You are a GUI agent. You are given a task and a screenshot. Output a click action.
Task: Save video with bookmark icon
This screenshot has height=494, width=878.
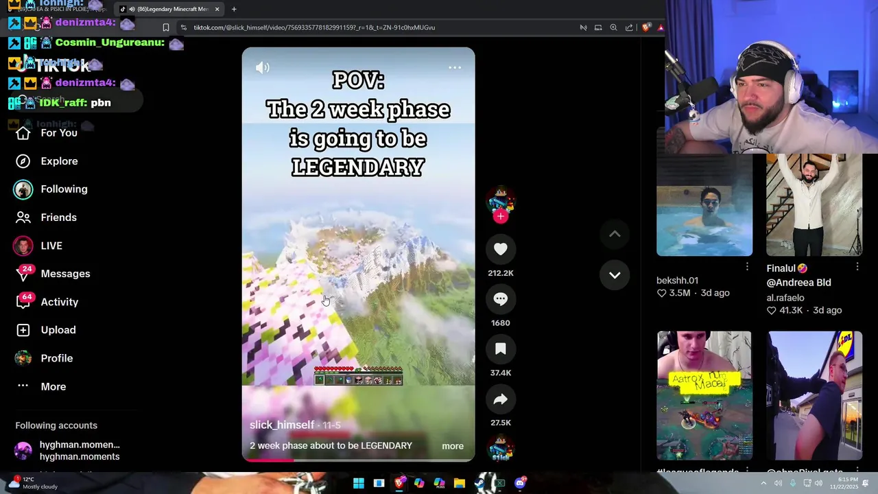pyautogui.click(x=501, y=349)
